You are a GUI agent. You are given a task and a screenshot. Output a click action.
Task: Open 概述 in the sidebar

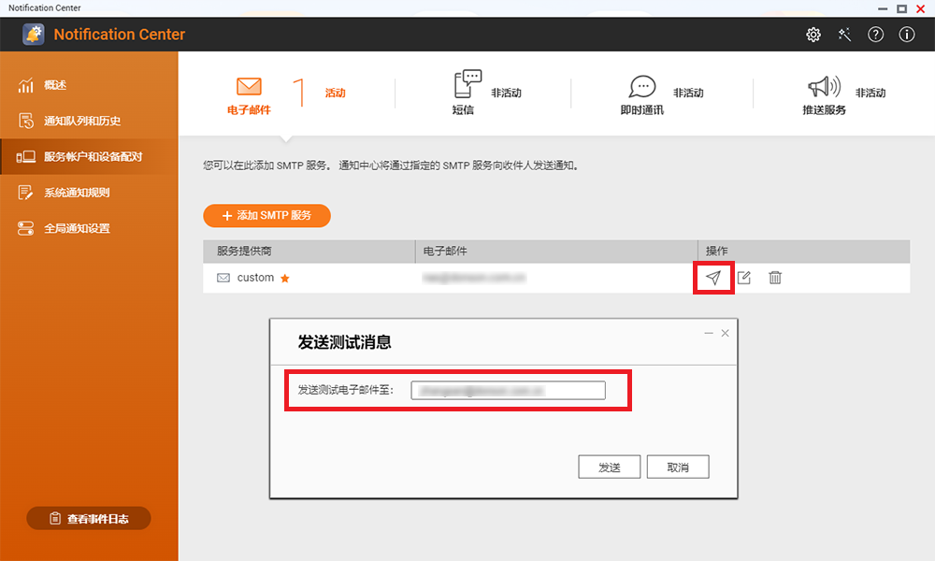pyautogui.click(x=56, y=85)
